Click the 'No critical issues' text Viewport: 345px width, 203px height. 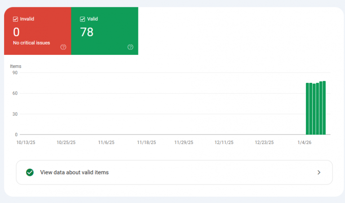[x=31, y=43]
